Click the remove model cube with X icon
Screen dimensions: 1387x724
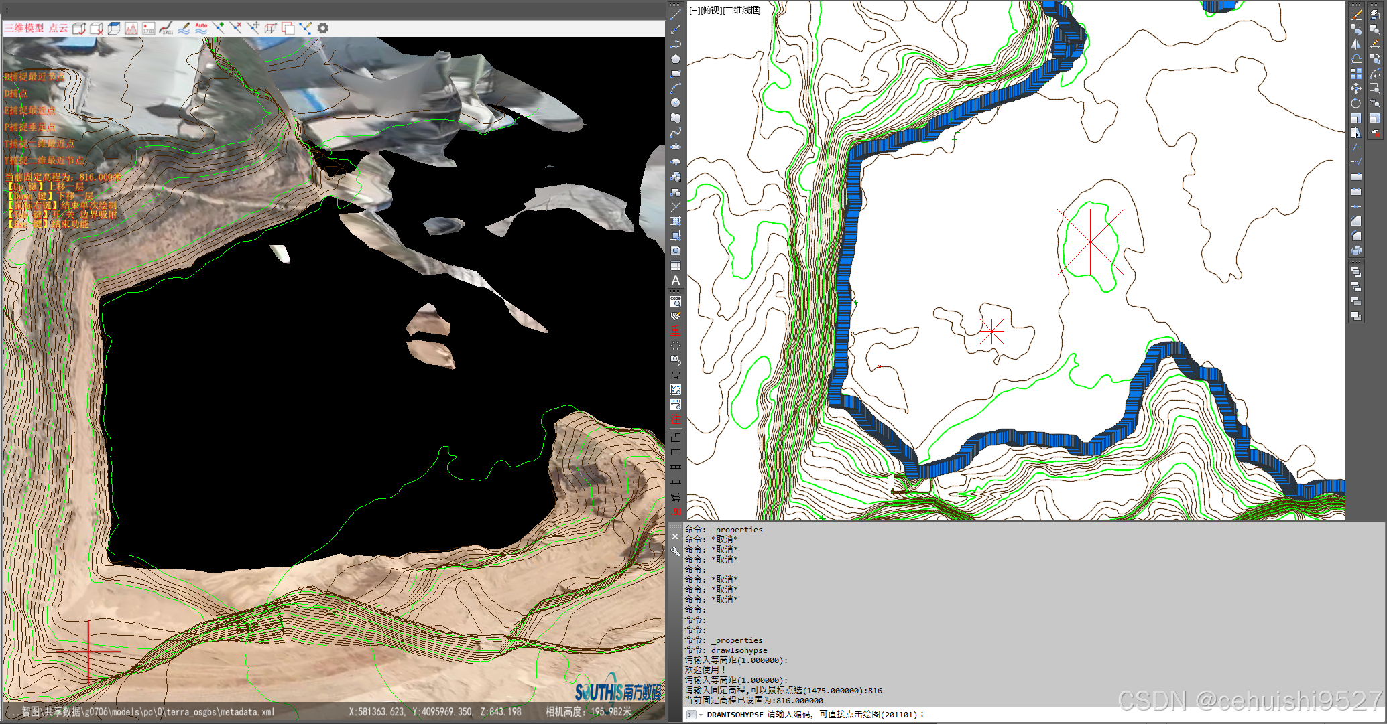pyautogui.click(x=97, y=28)
